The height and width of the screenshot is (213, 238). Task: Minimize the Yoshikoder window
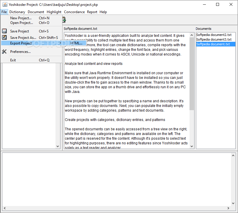[x=204, y=5]
